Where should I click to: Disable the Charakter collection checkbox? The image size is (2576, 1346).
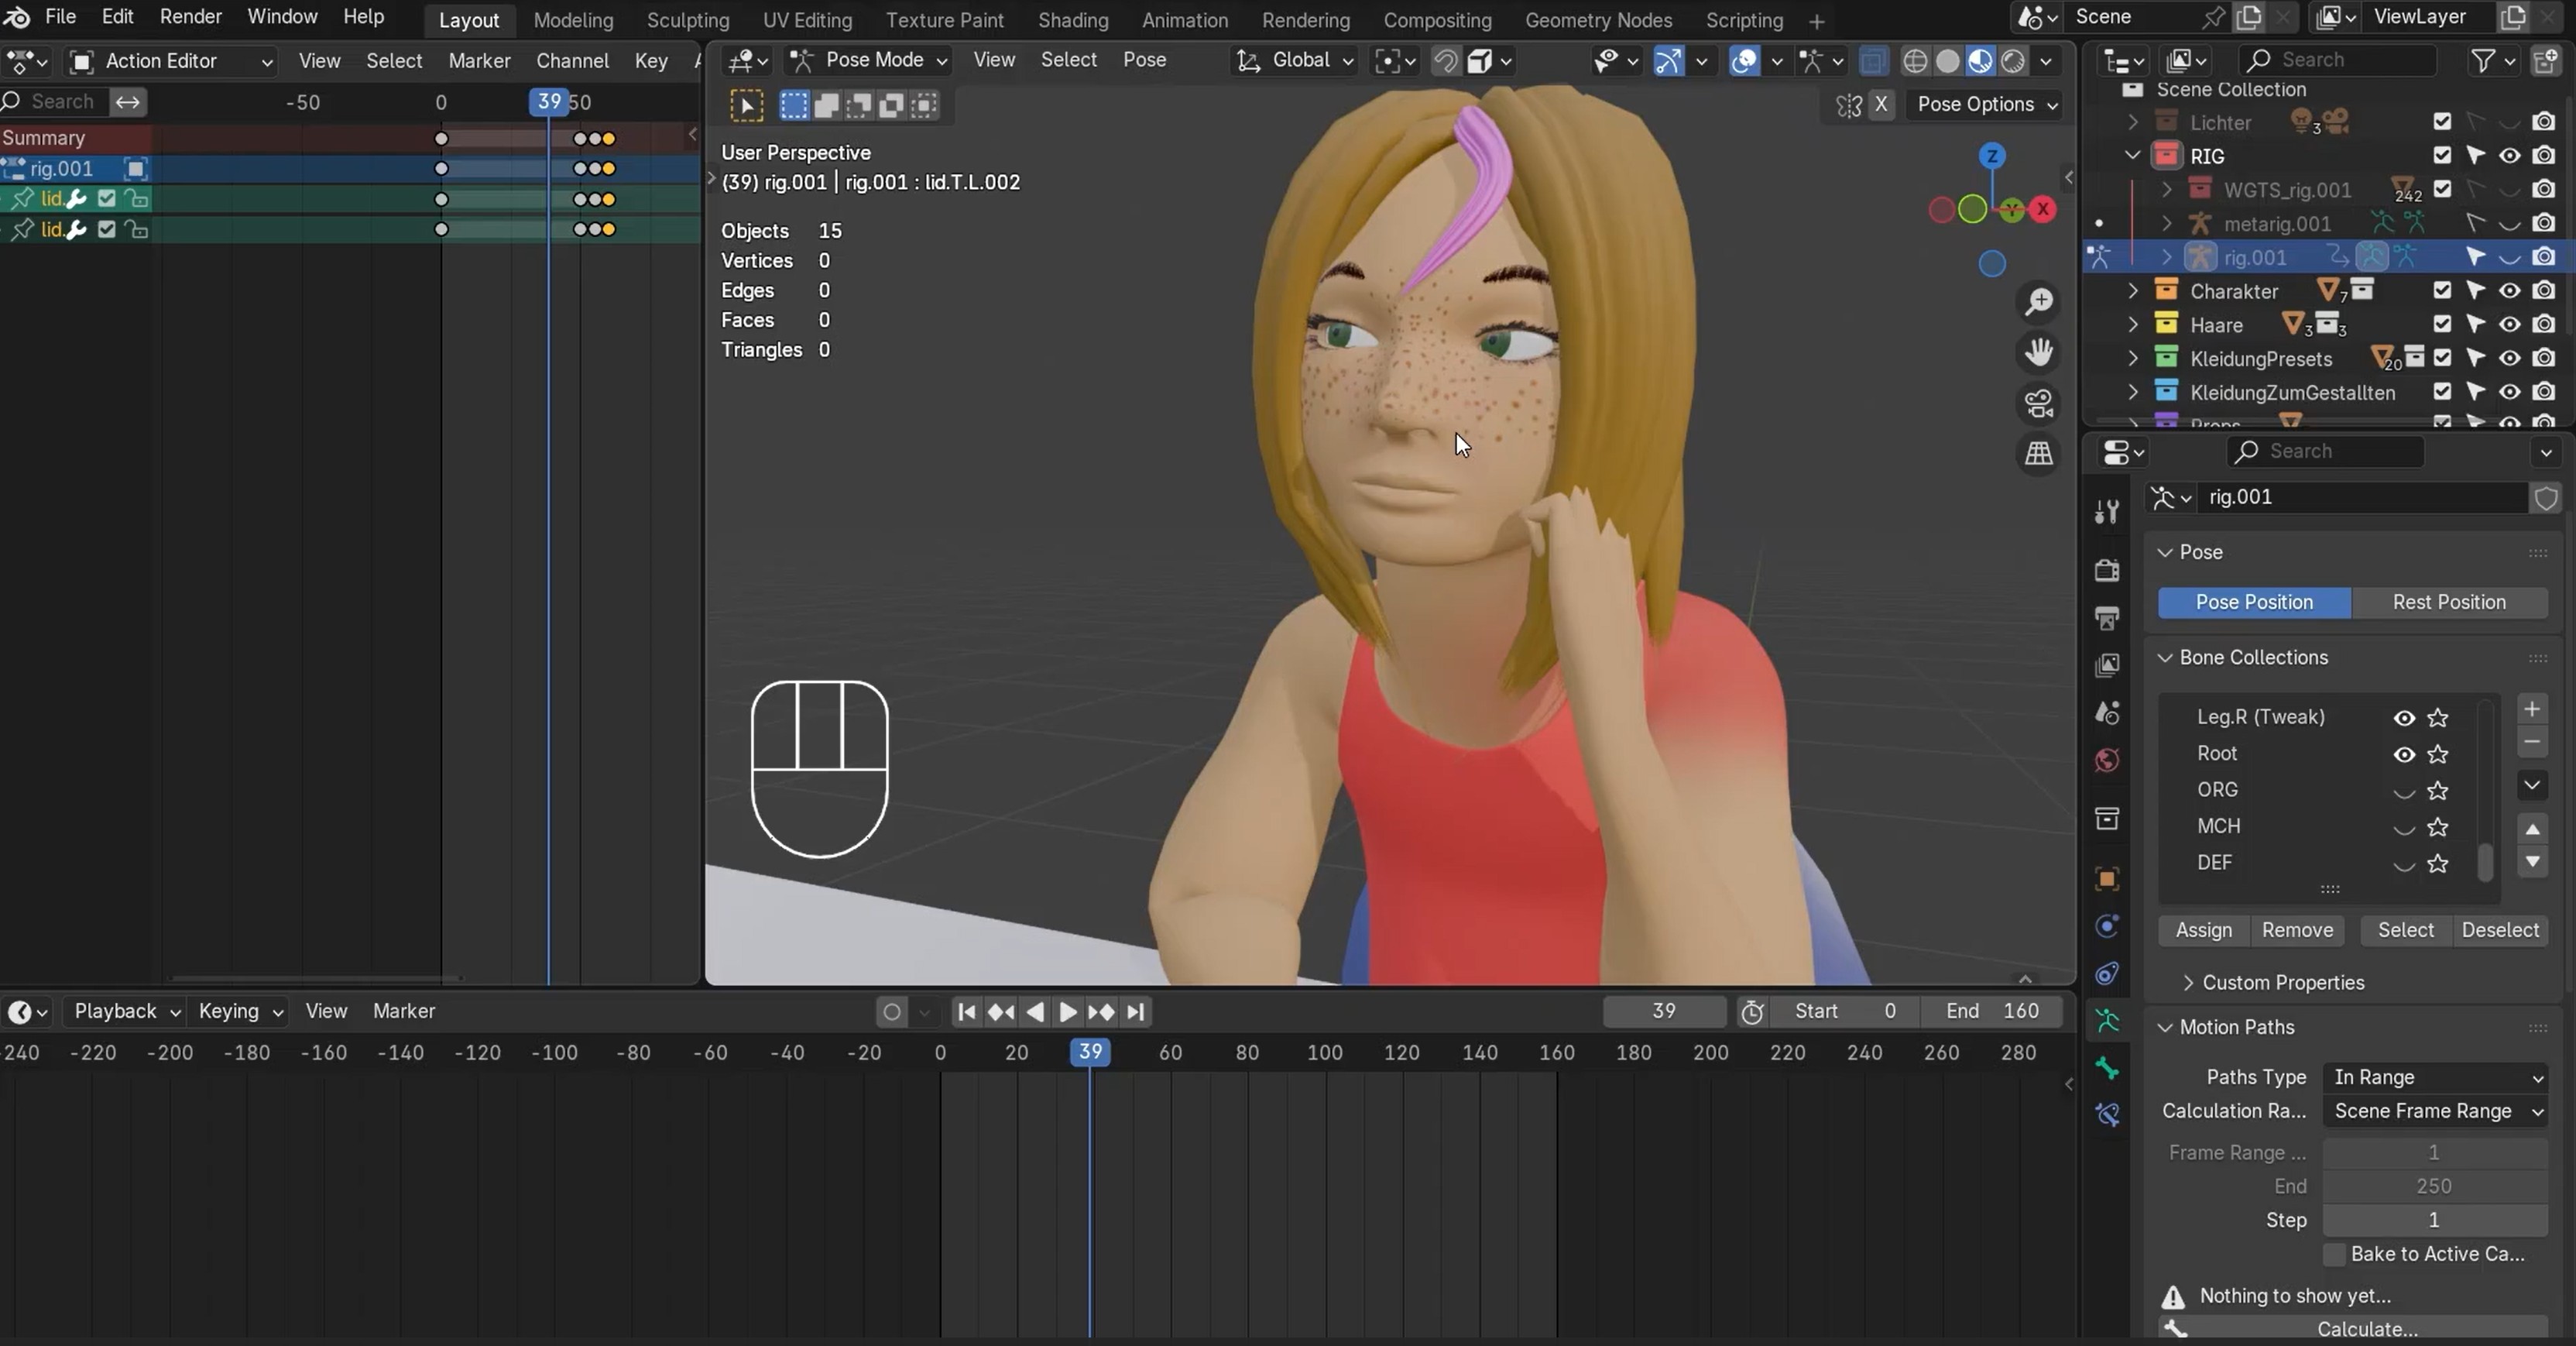coord(2442,290)
